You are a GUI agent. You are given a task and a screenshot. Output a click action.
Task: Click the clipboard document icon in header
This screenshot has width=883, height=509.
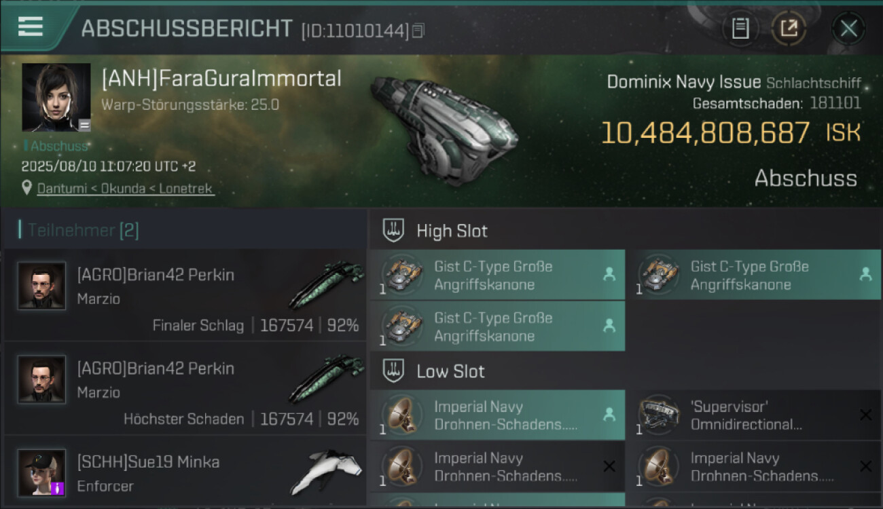click(740, 29)
